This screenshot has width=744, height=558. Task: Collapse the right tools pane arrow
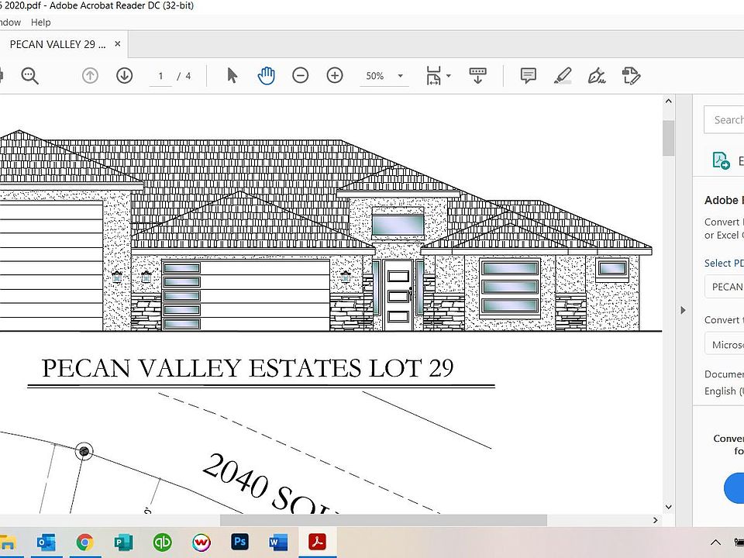point(683,310)
